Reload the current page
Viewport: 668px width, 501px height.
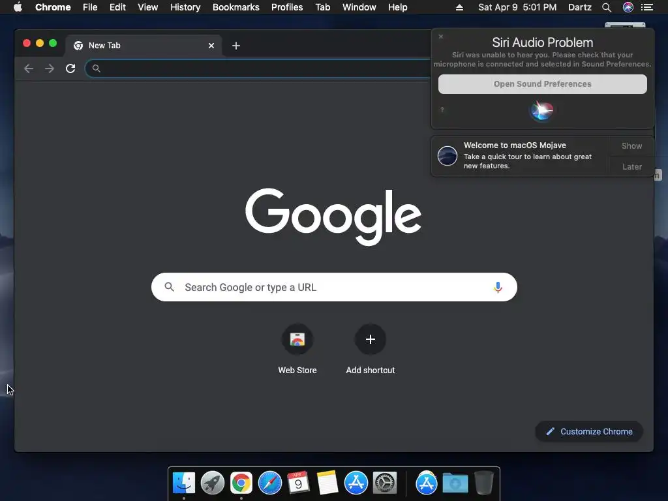pos(70,68)
